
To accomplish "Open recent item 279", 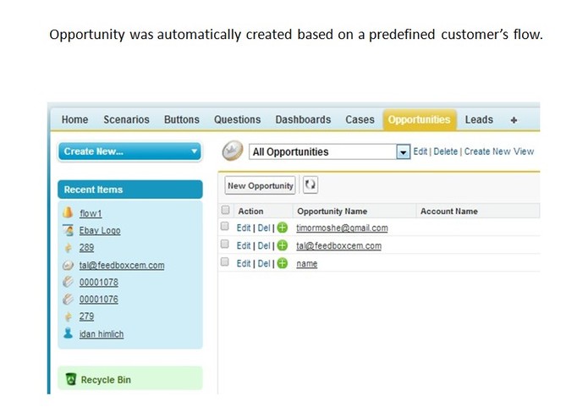I will click(x=86, y=316).
